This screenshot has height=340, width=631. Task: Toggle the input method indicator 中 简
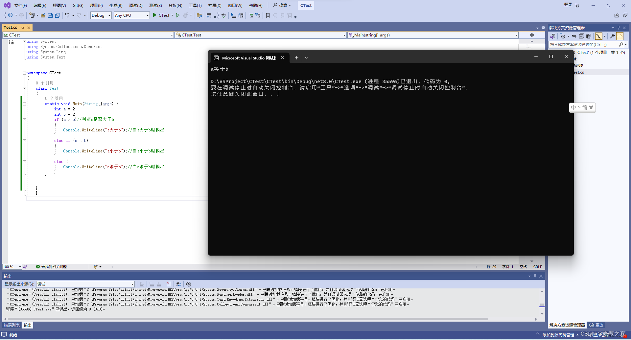pyautogui.click(x=582, y=107)
